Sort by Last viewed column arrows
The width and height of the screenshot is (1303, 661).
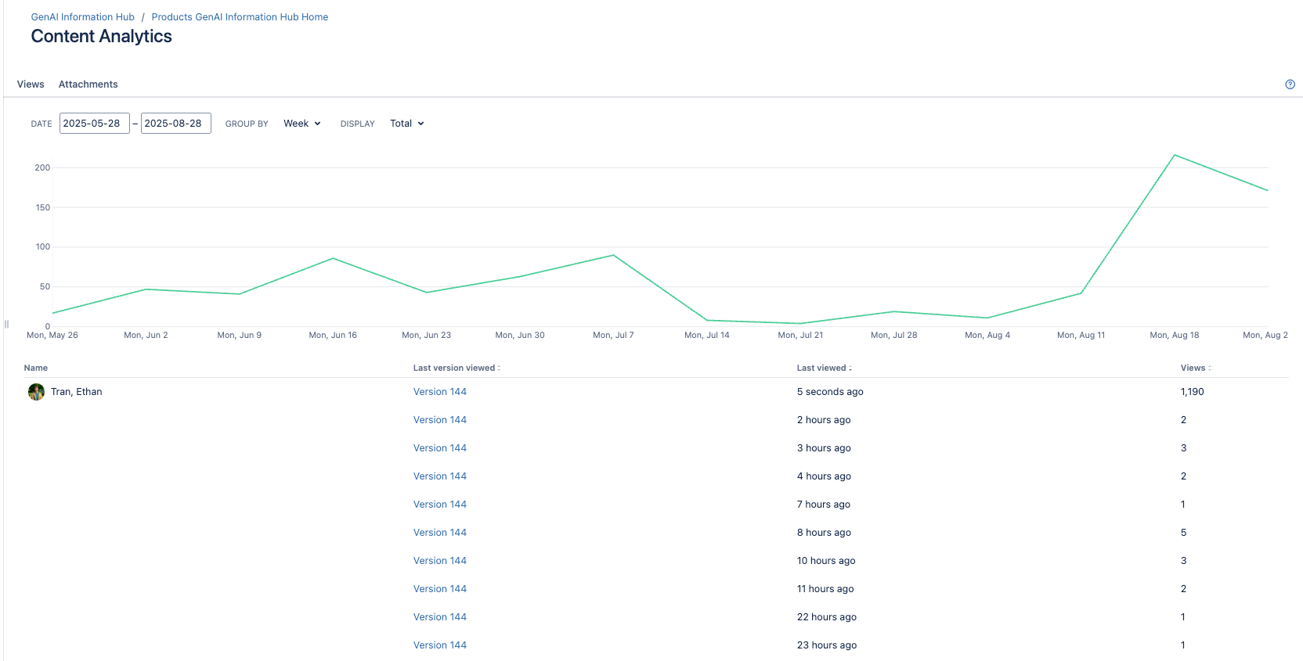pyautogui.click(x=850, y=368)
